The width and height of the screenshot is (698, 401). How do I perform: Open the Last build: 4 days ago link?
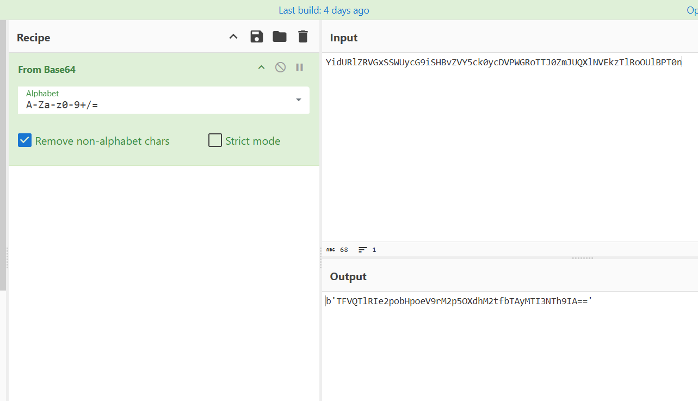324,10
